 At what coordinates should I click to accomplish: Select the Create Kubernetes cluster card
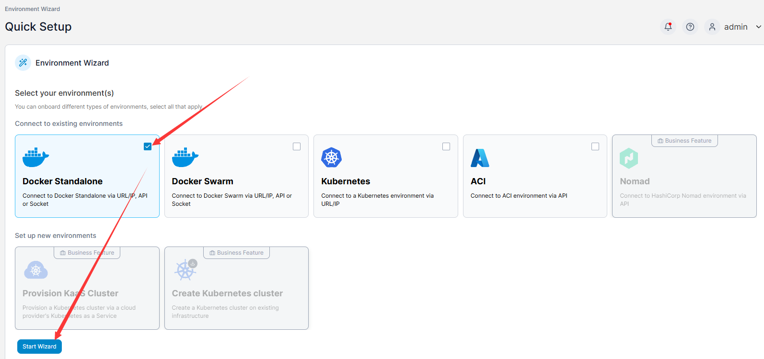[236, 292]
